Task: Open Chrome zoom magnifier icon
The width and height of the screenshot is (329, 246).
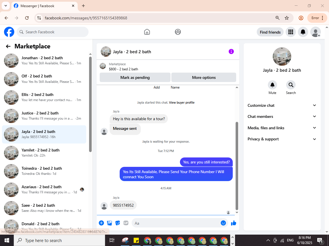Action: click(277, 18)
